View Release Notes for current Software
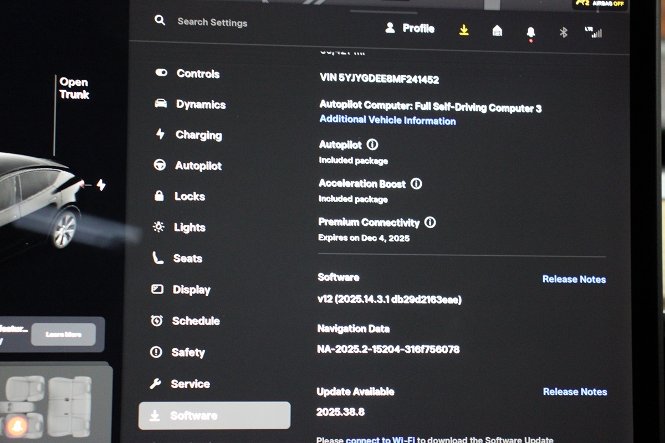665x443 pixels. 574,279
